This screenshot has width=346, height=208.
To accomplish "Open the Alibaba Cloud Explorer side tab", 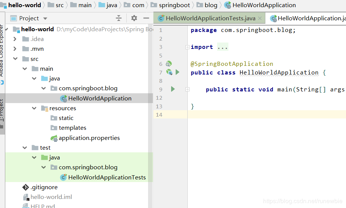I will (x=2, y=51).
